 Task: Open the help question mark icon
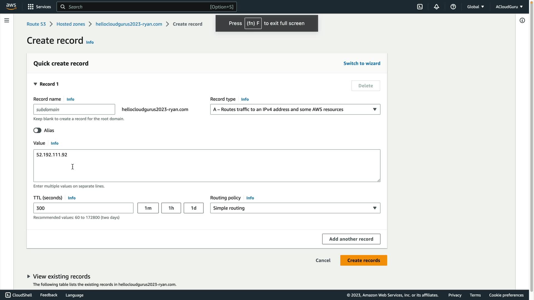[453, 7]
